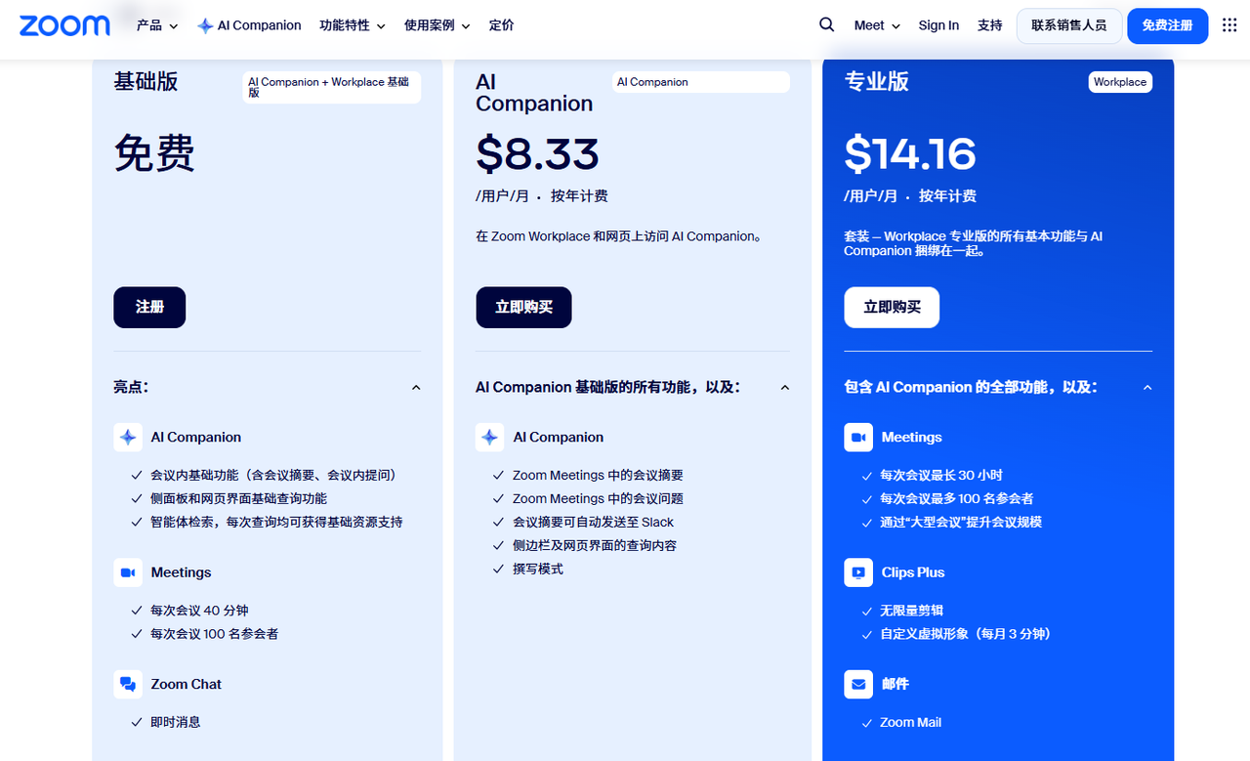Open the apps grid icon
1250x761 pixels.
[1229, 25]
